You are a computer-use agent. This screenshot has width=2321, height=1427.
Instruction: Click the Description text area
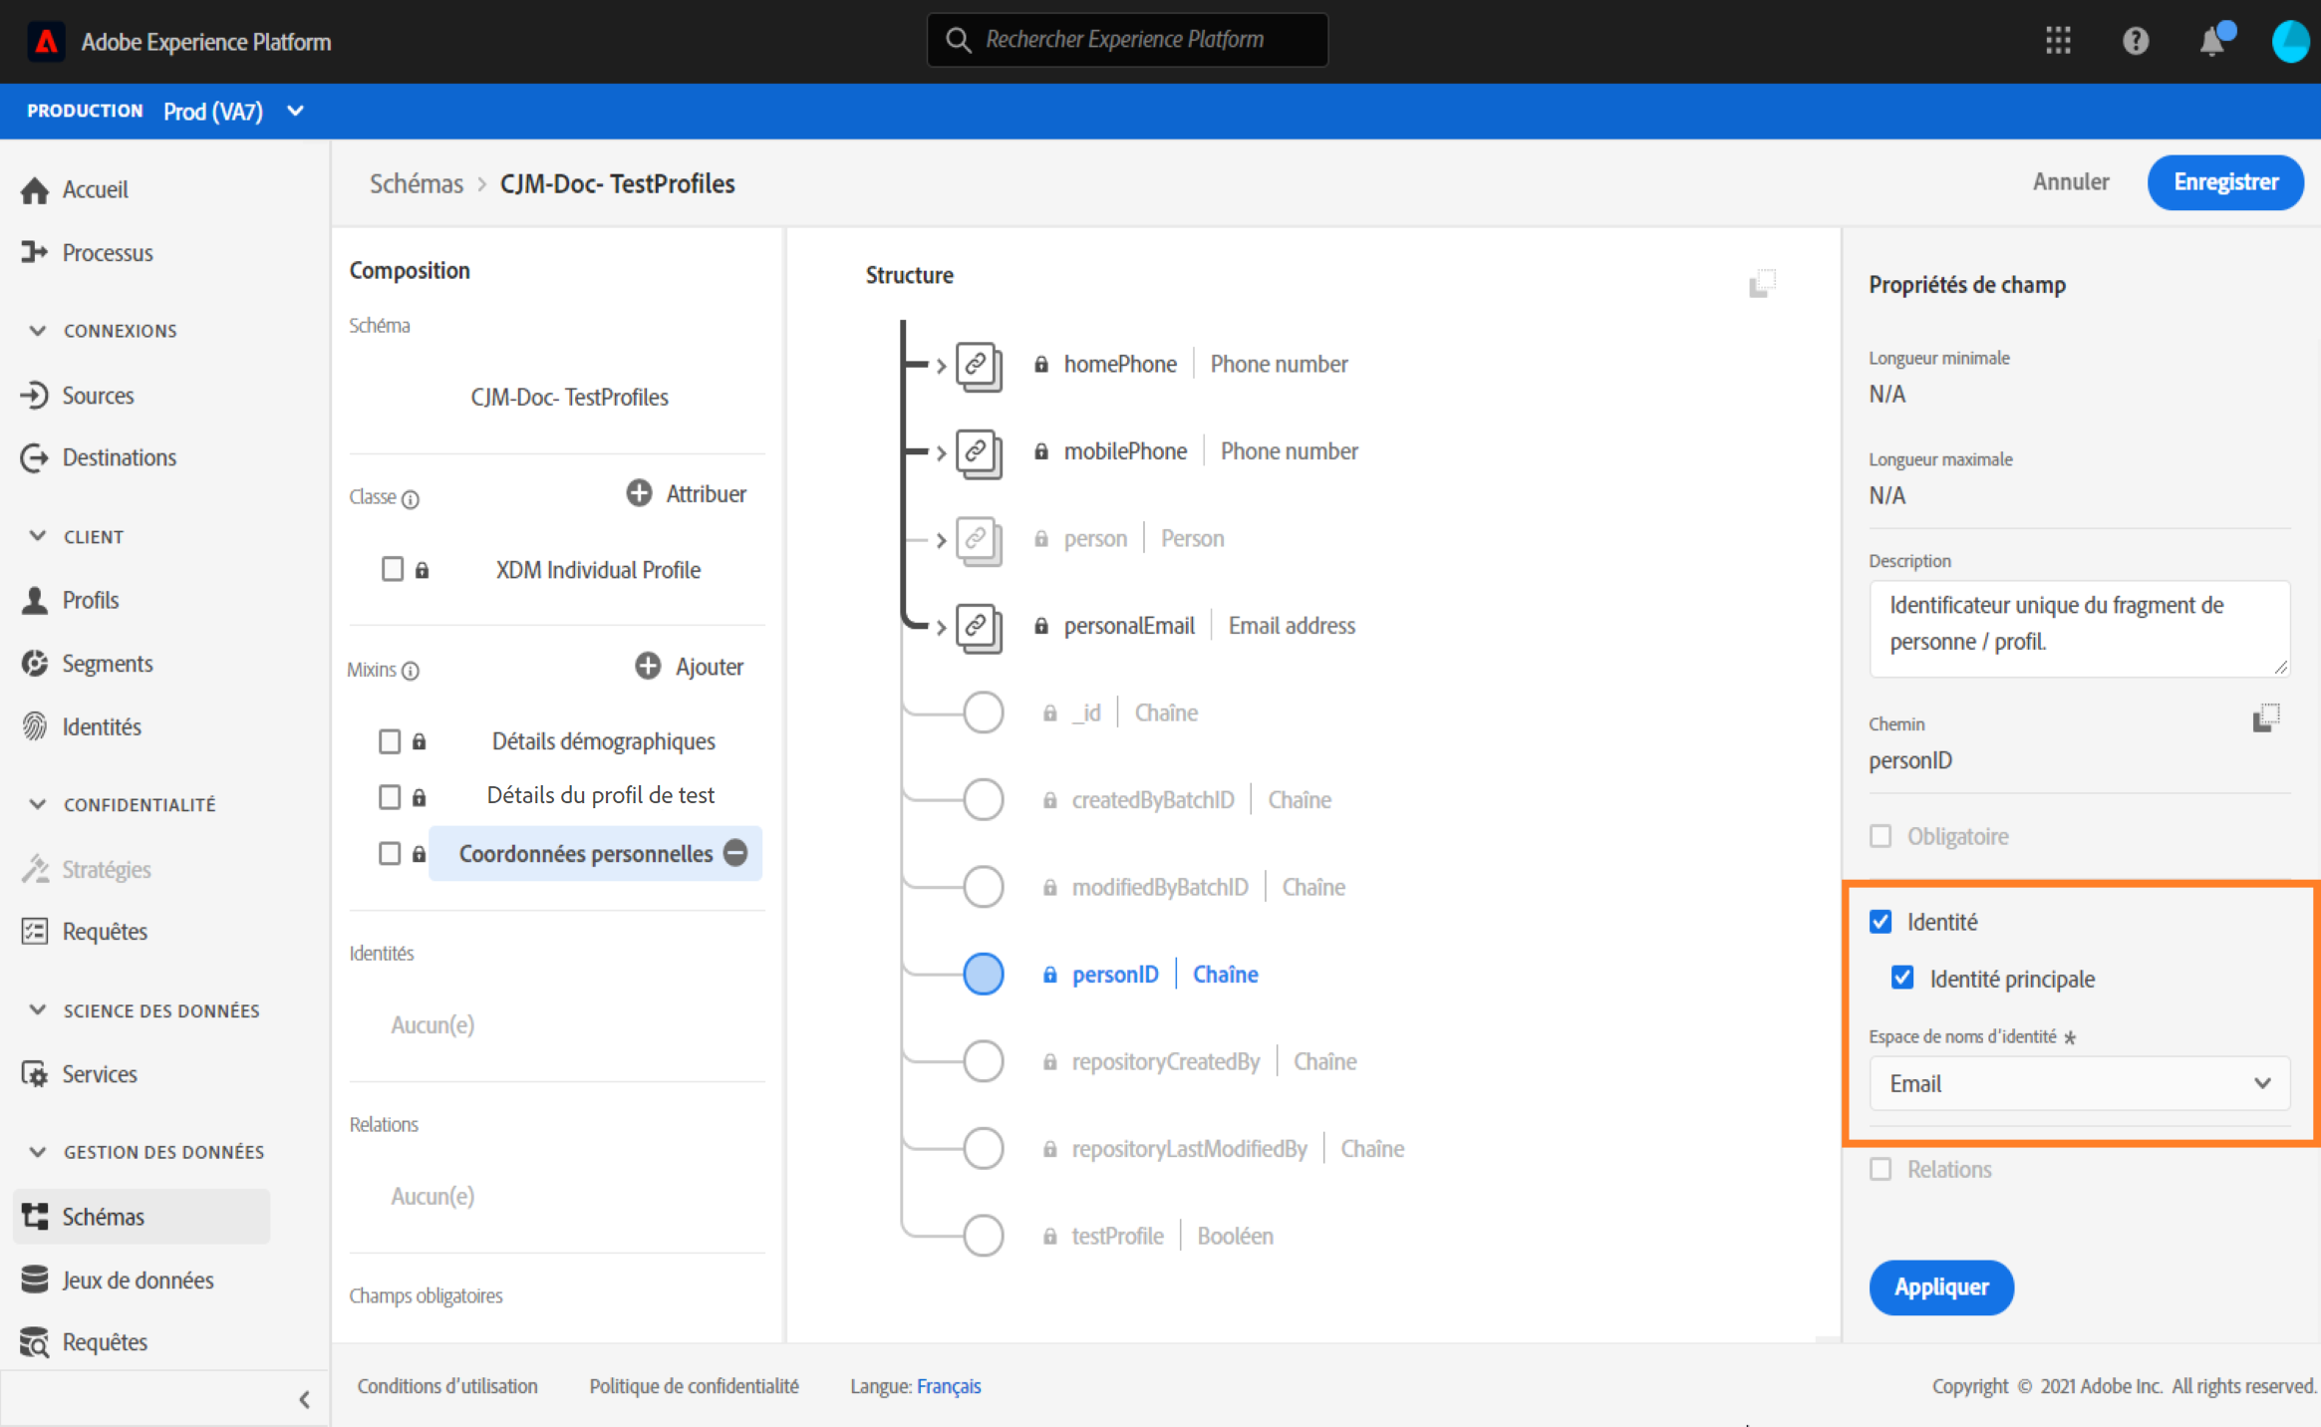point(2079,626)
